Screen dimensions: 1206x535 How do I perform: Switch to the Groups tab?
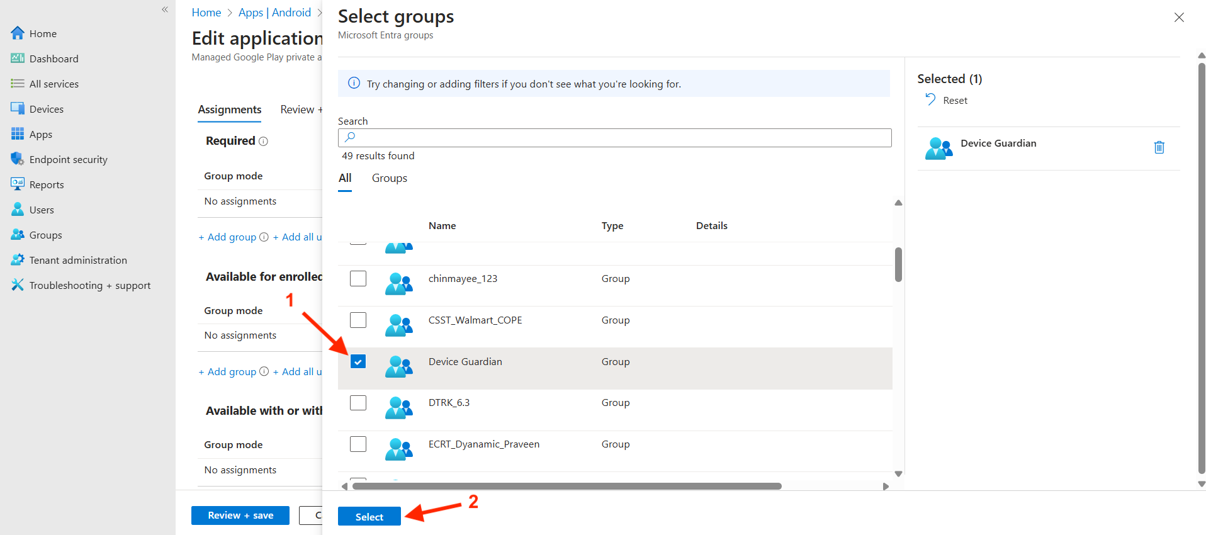tap(389, 178)
